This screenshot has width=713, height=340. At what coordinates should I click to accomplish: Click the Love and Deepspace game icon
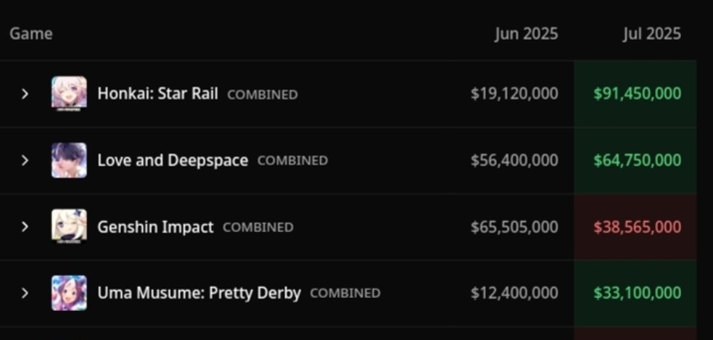pos(69,160)
